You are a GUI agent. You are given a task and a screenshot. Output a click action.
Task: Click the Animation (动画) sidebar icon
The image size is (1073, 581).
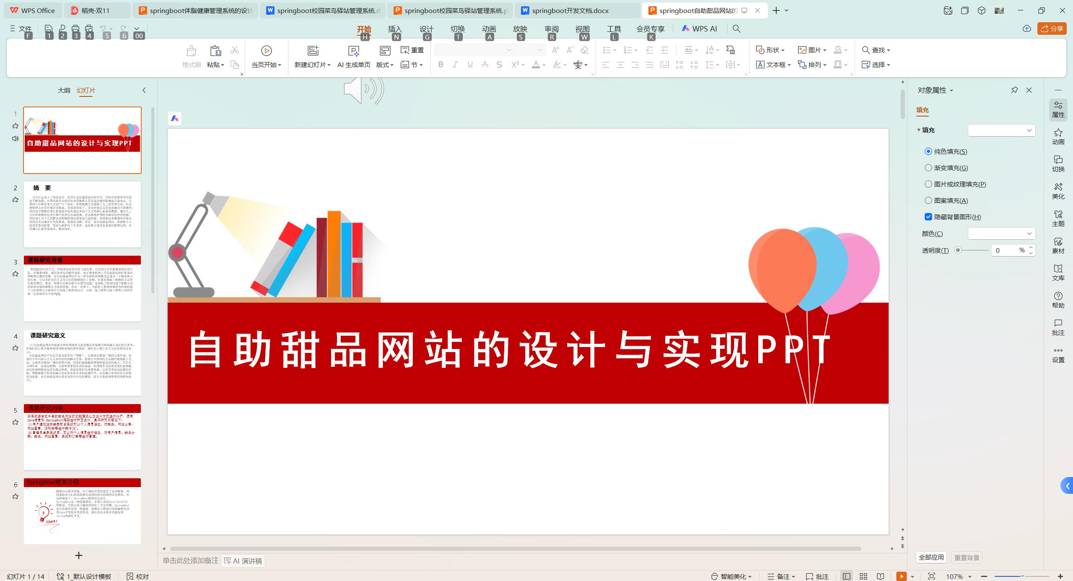pos(1058,136)
